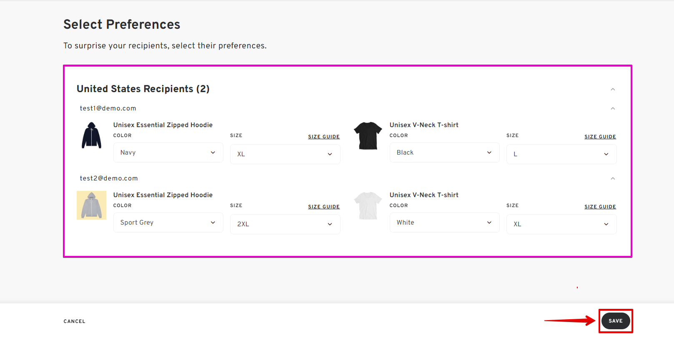Open the White color dropdown

(x=445, y=223)
